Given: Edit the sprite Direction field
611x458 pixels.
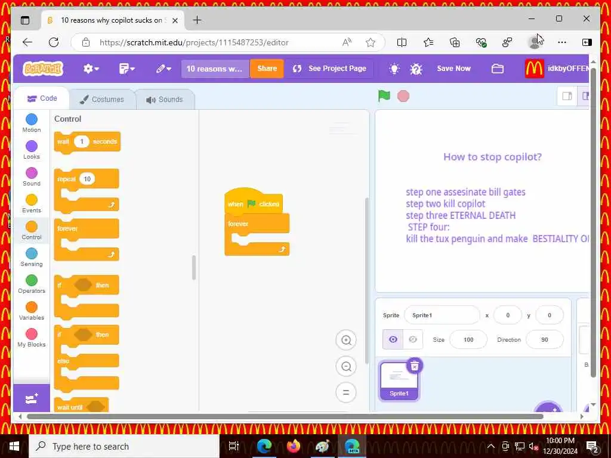Looking at the screenshot, I should (545, 339).
